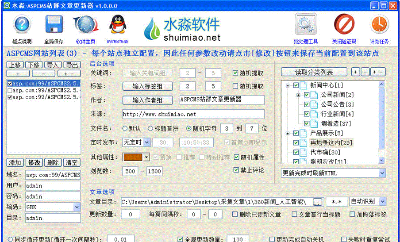Viewport: 400px width, 242px height.
Task: Click the 更新数量 input field
Action: tap(131, 215)
